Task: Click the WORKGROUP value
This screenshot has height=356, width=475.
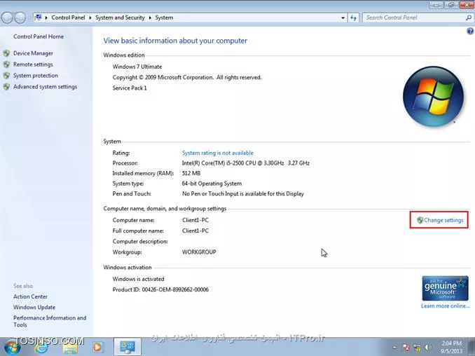Action: (199, 252)
